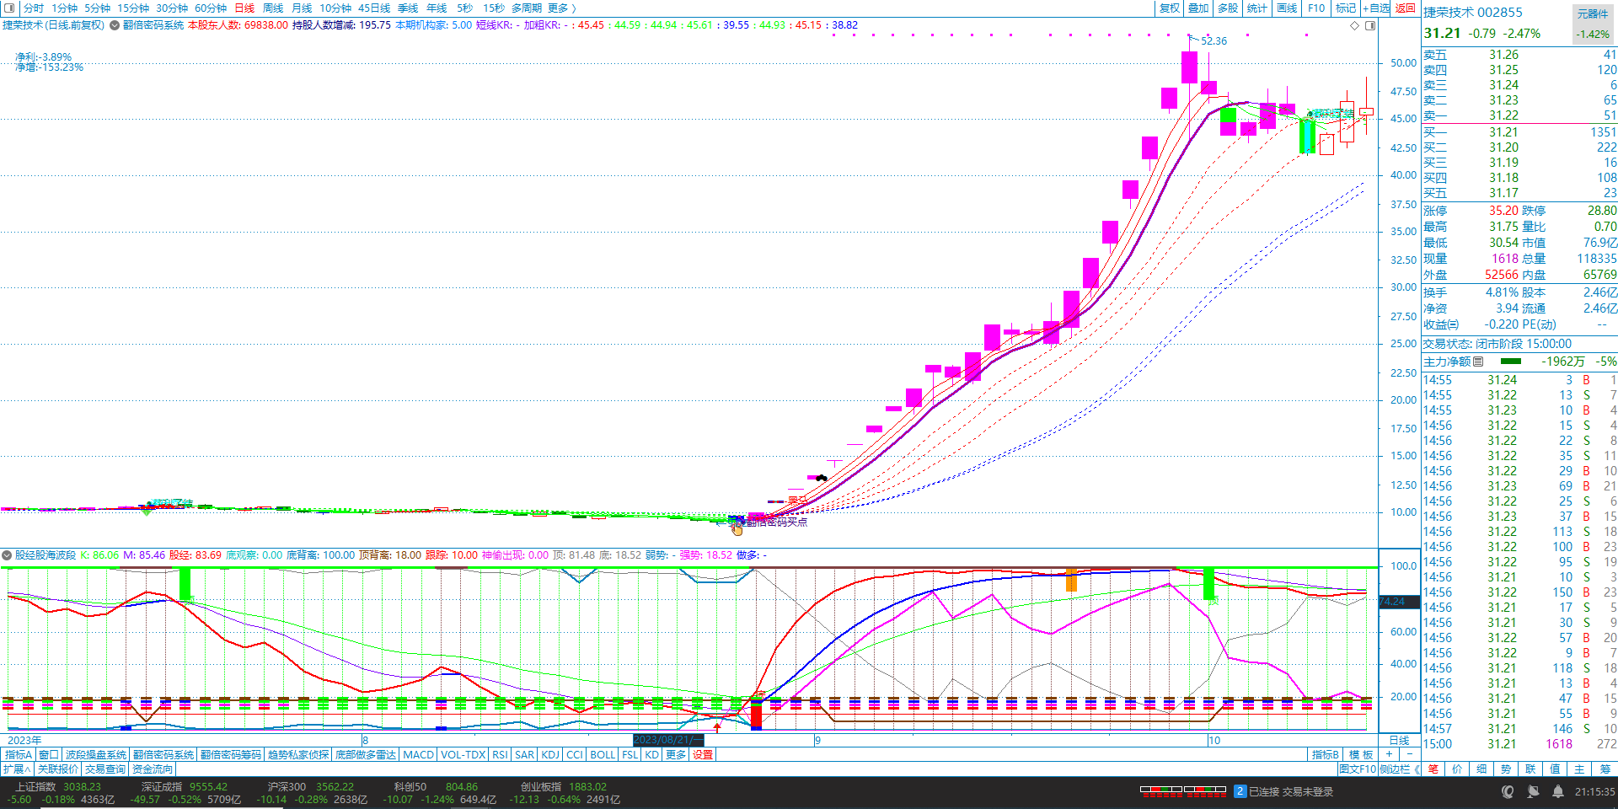1618x809 pixels.
Task: Switch to the 周线 weekly chart
Action: (273, 8)
